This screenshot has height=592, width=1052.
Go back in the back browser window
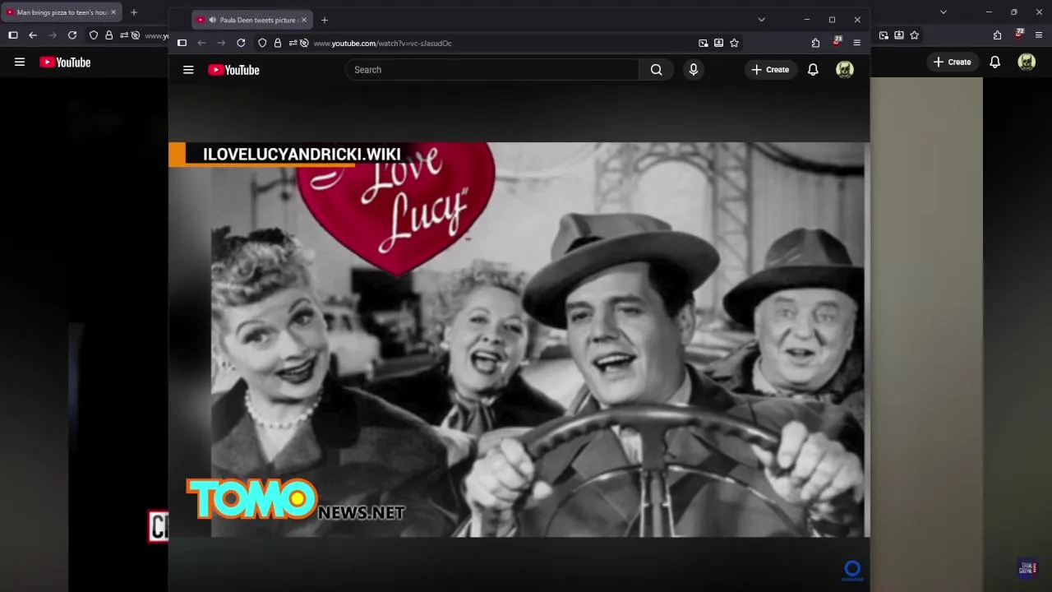pos(33,35)
